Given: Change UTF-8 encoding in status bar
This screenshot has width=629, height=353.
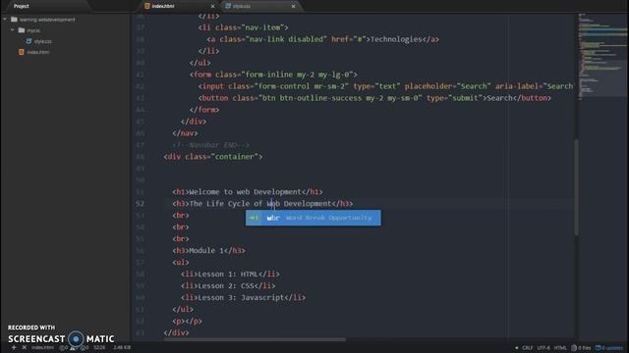Looking at the screenshot, I should tap(543, 348).
